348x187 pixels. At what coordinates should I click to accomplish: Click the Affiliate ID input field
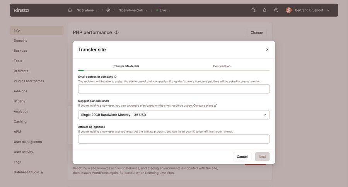174,139
